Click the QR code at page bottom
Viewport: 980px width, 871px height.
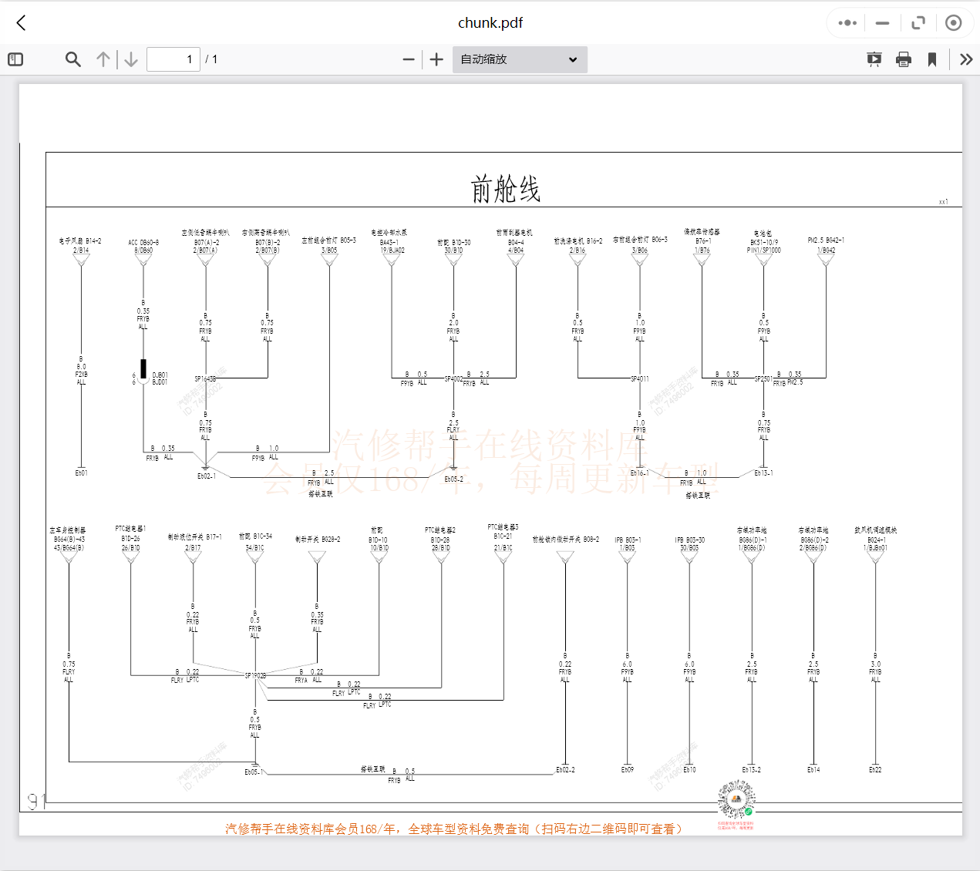[x=736, y=800]
